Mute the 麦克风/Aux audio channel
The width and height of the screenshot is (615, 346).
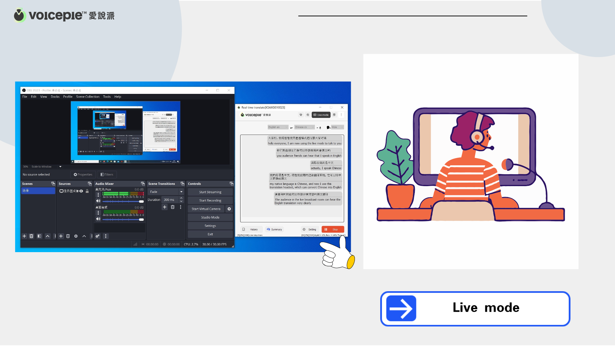98,201
